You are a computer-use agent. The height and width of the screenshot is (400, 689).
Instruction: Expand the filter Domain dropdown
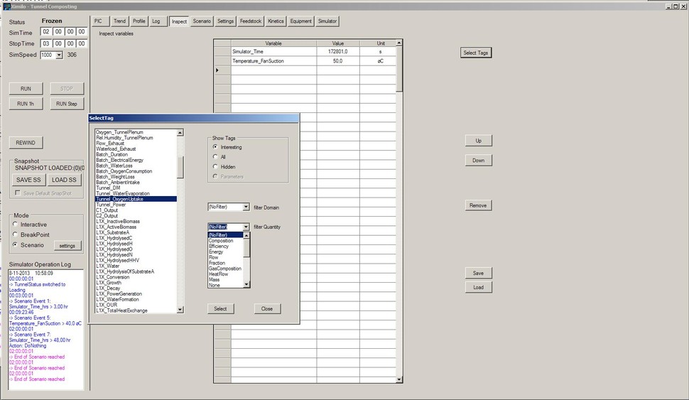coord(246,207)
